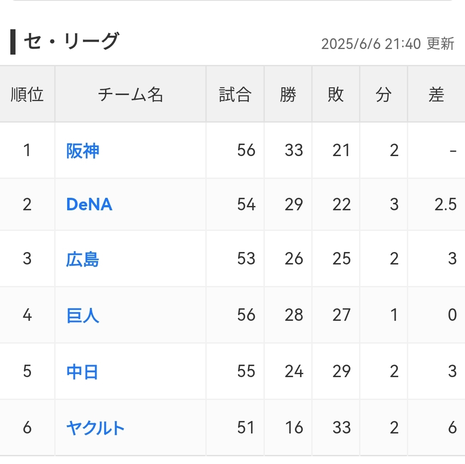
Task: Click the 試合 column header
Action: tap(235, 95)
